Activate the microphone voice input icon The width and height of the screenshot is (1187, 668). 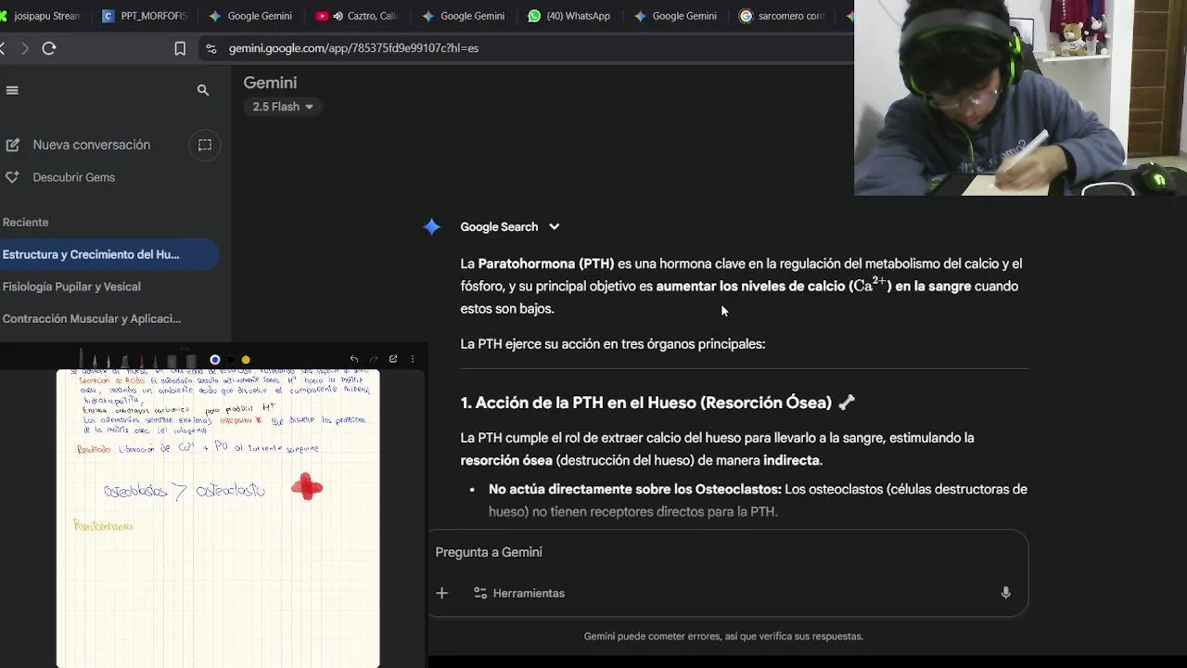tap(1005, 593)
